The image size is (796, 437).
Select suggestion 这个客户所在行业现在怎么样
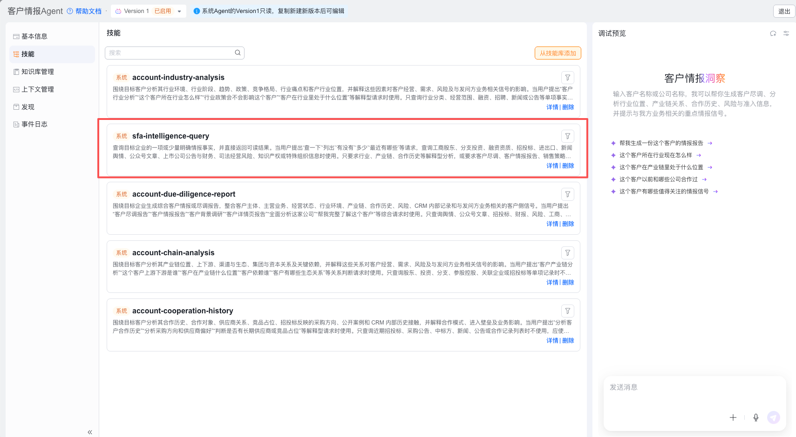(x=656, y=155)
